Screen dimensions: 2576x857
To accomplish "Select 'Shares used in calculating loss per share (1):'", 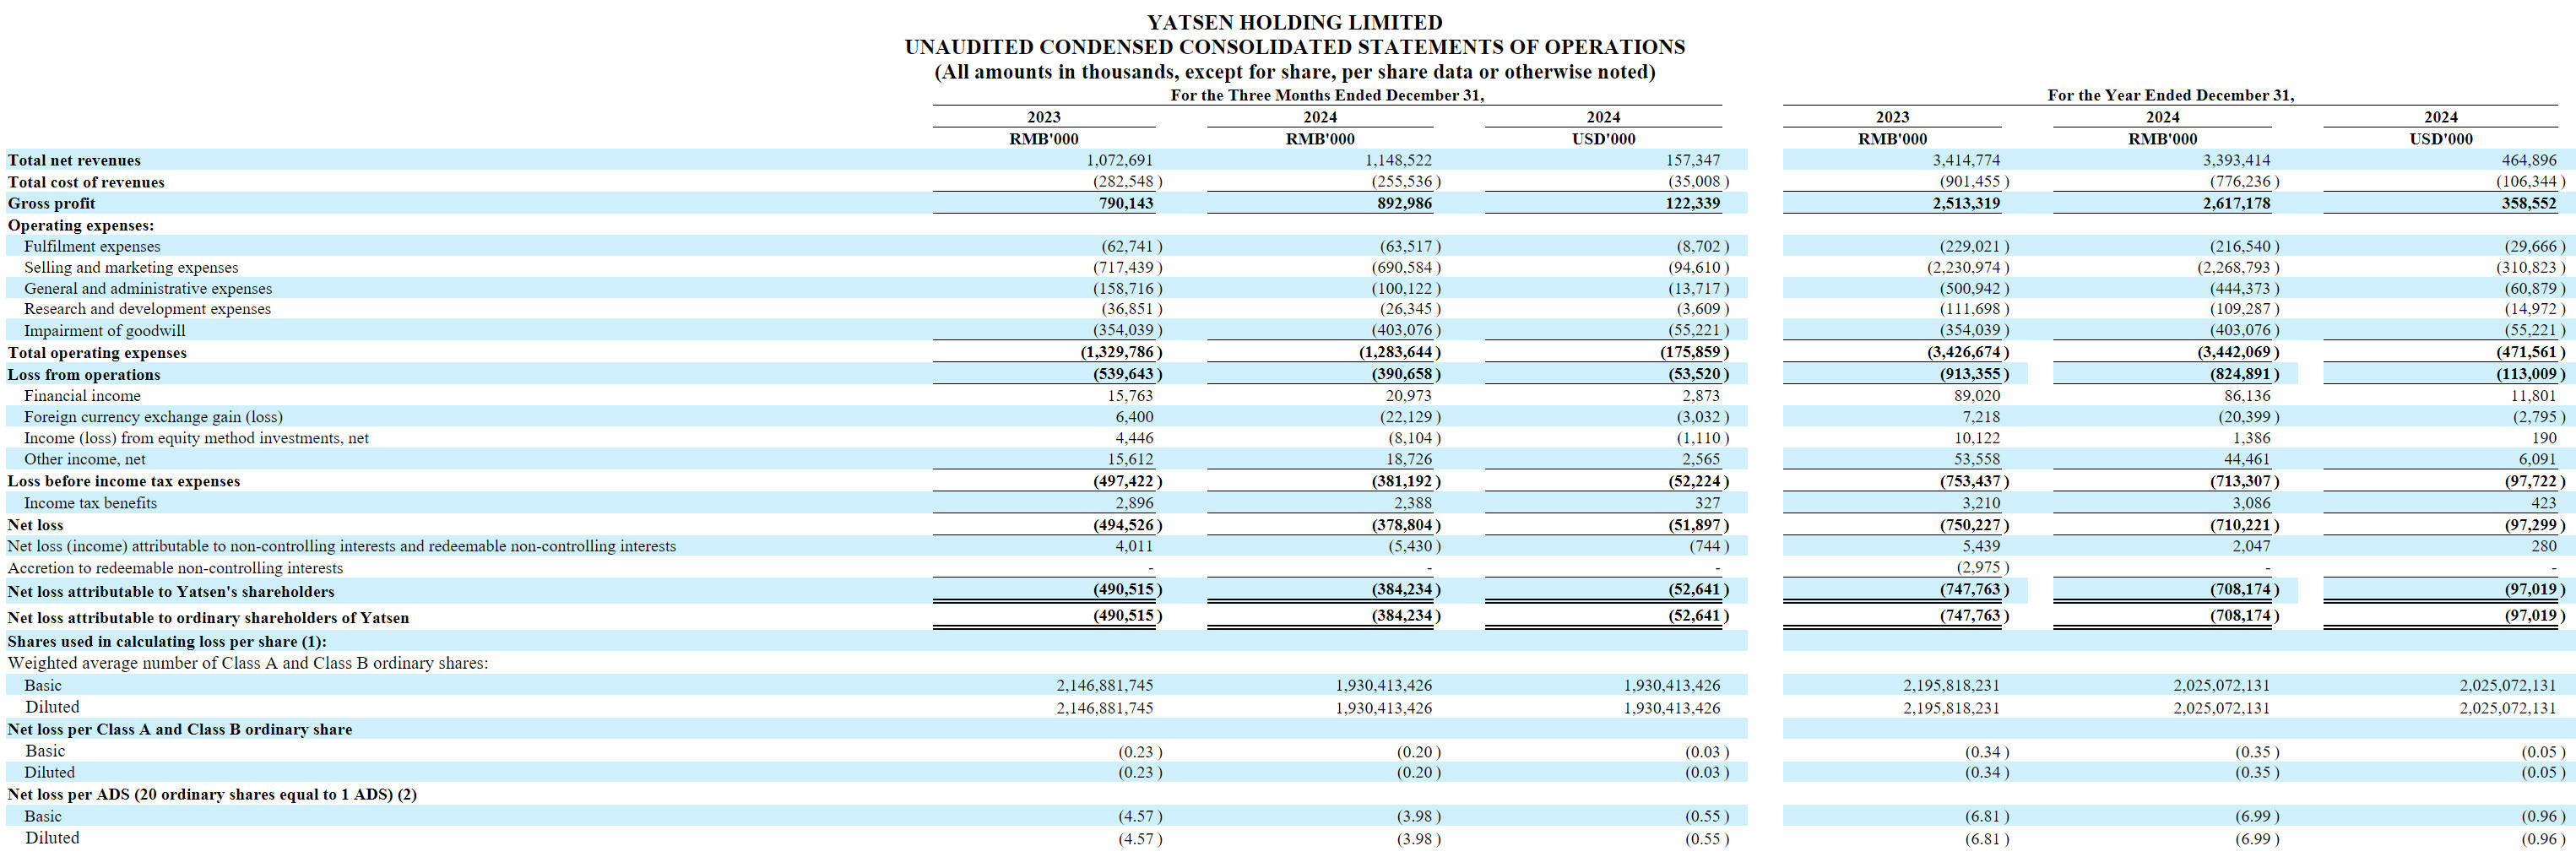I will [167, 641].
